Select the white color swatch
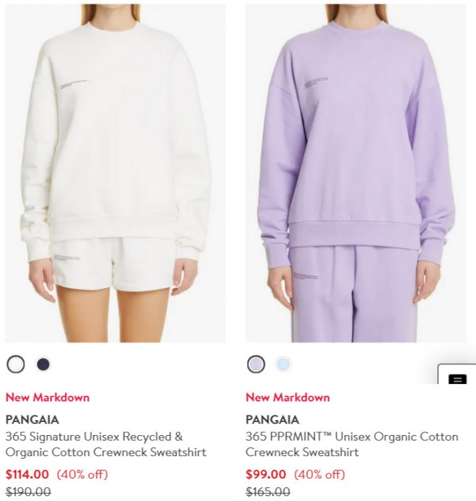476x501 pixels. [x=16, y=364]
